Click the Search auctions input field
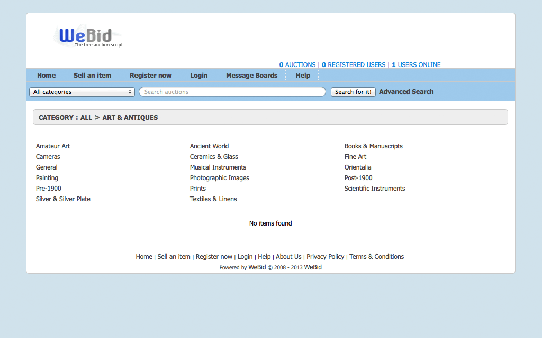 click(232, 92)
